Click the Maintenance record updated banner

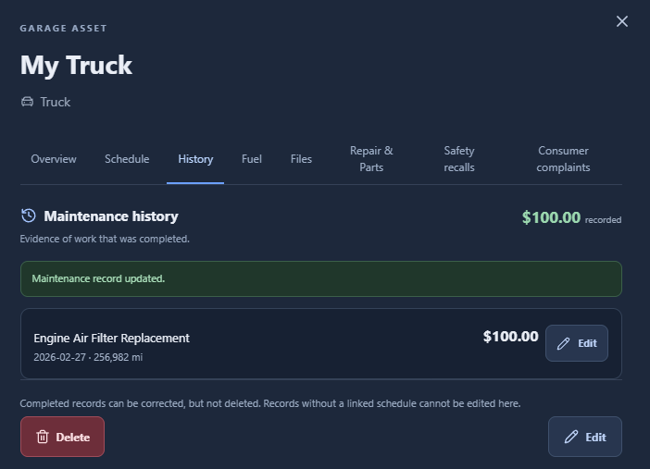(x=321, y=278)
